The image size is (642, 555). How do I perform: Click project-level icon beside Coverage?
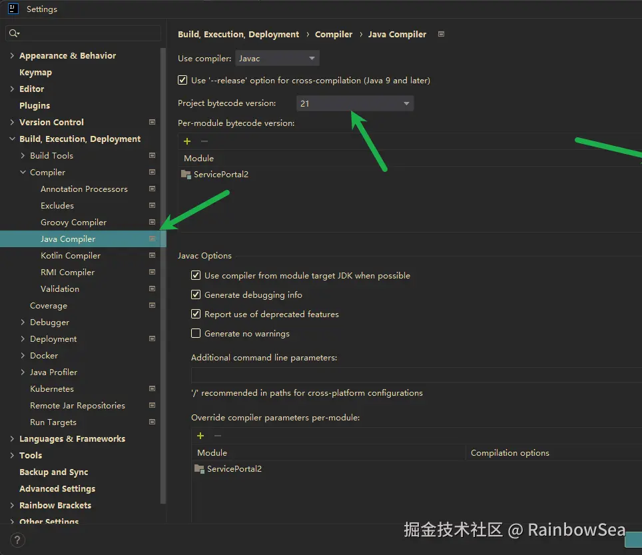point(152,305)
